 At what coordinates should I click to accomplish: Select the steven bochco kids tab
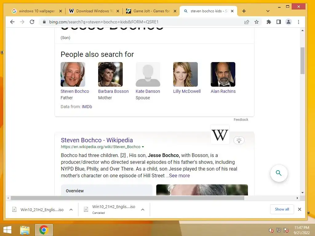point(208,11)
